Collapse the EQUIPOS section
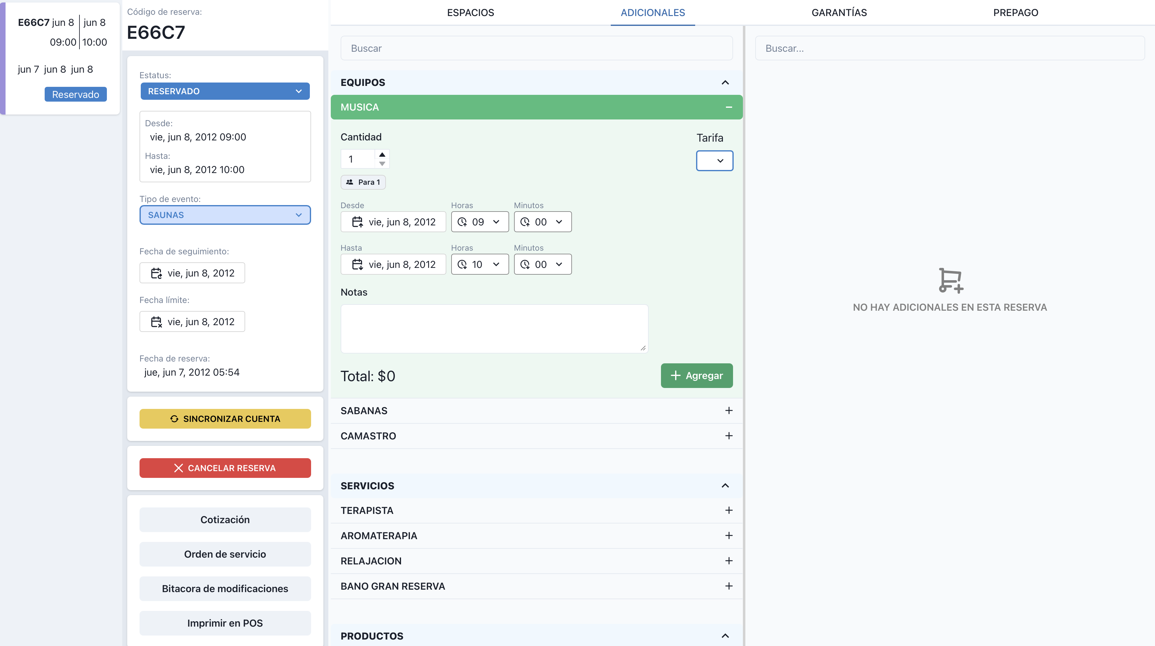The height and width of the screenshot is (646, 1155). click(725, 83)
